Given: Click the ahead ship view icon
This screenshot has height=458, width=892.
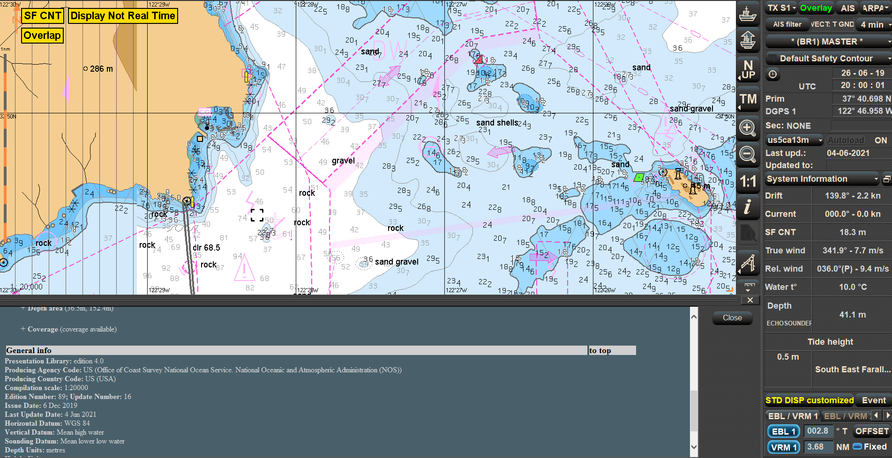Looking at the screenshot, I should click(x=748, y=39).
